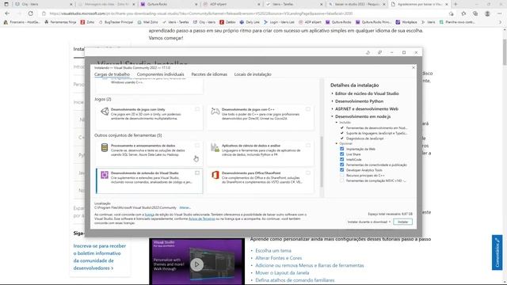The width and height of the screenshot is (507, 285).
Task: Open developer community newsletter signup link
Action: 100,256
